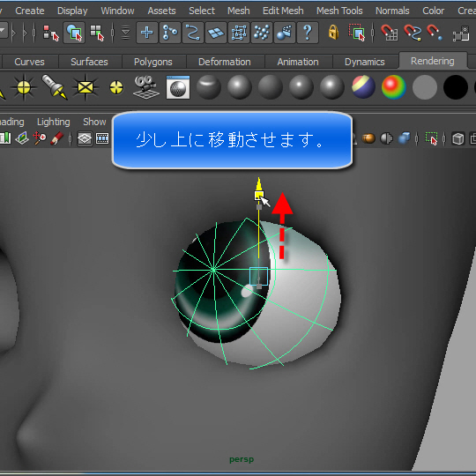Toggle select deformation objects mask
This screenshot has width=476, height=476.
point(239,33)
